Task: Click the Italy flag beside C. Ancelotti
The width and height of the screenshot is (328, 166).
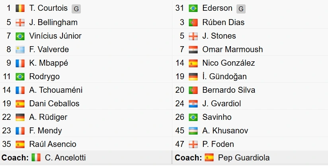Action: (36, 158)
